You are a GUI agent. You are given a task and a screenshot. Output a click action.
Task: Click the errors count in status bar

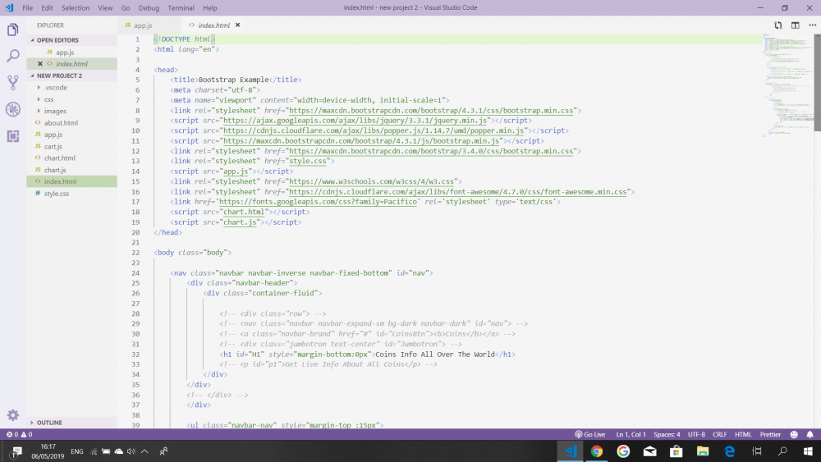[12, 434]
